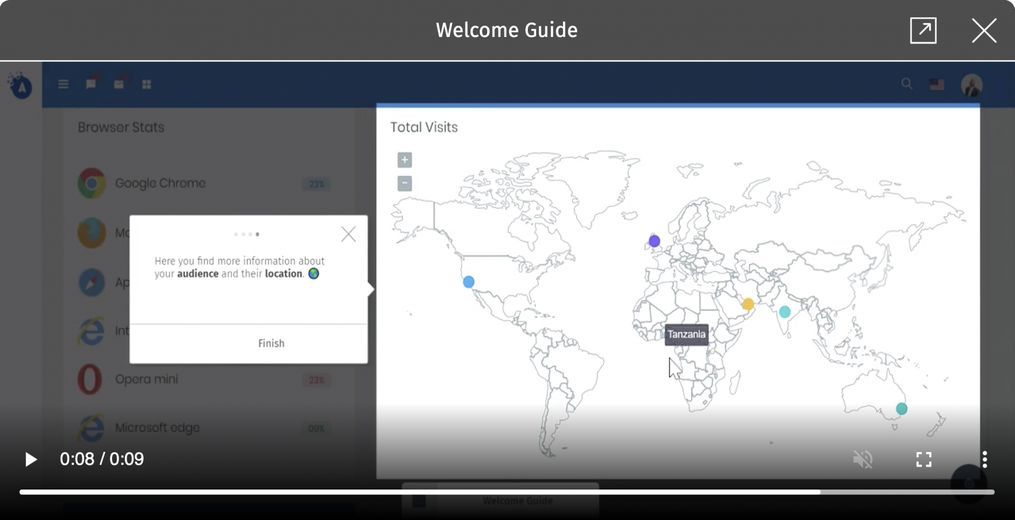Enter fullscreen video mode

coord(924,459)
